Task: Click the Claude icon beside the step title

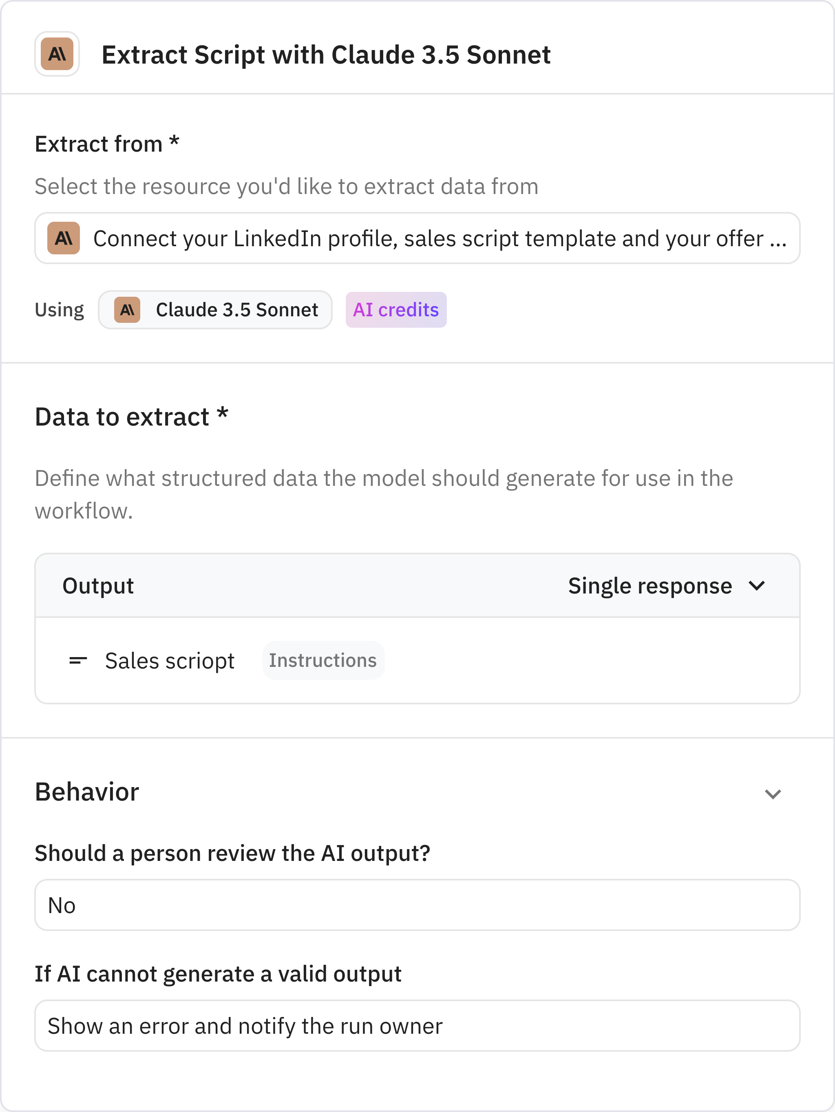Action: pos(57,54)
